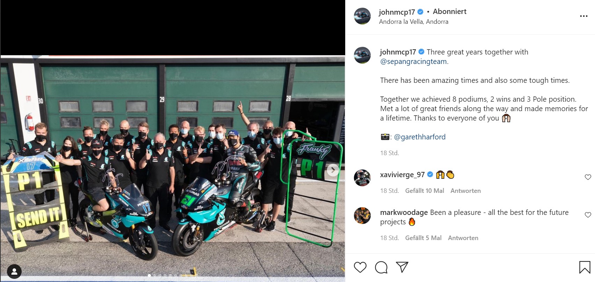Open @sepangracingteam mention link
This screenshot has height=282, width=595.
pos(413,62)
